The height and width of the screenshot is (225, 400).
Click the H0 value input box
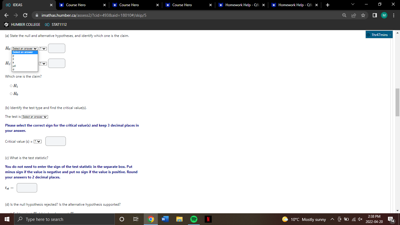point(57,48)
